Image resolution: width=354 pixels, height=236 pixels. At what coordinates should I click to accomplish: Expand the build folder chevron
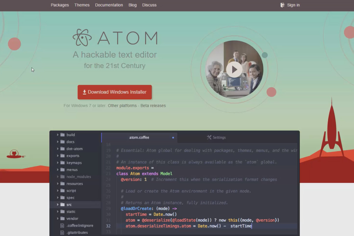tap(58, 135)
